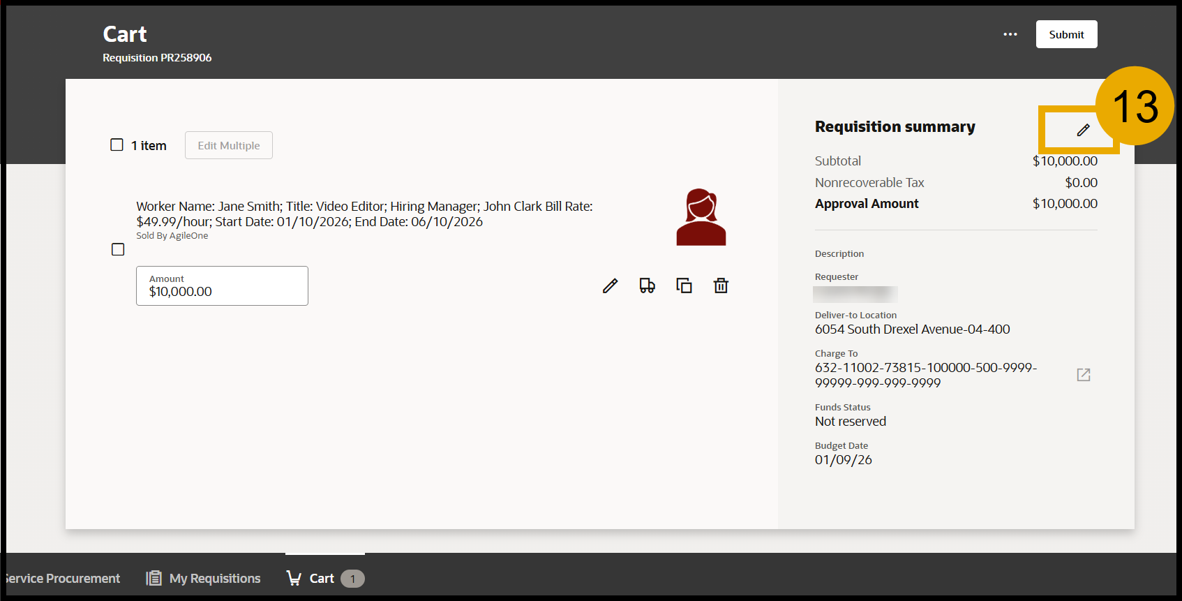Click the shopping cart icon in bottom bar
This screenshot has height=601, width=1182.
294,578
